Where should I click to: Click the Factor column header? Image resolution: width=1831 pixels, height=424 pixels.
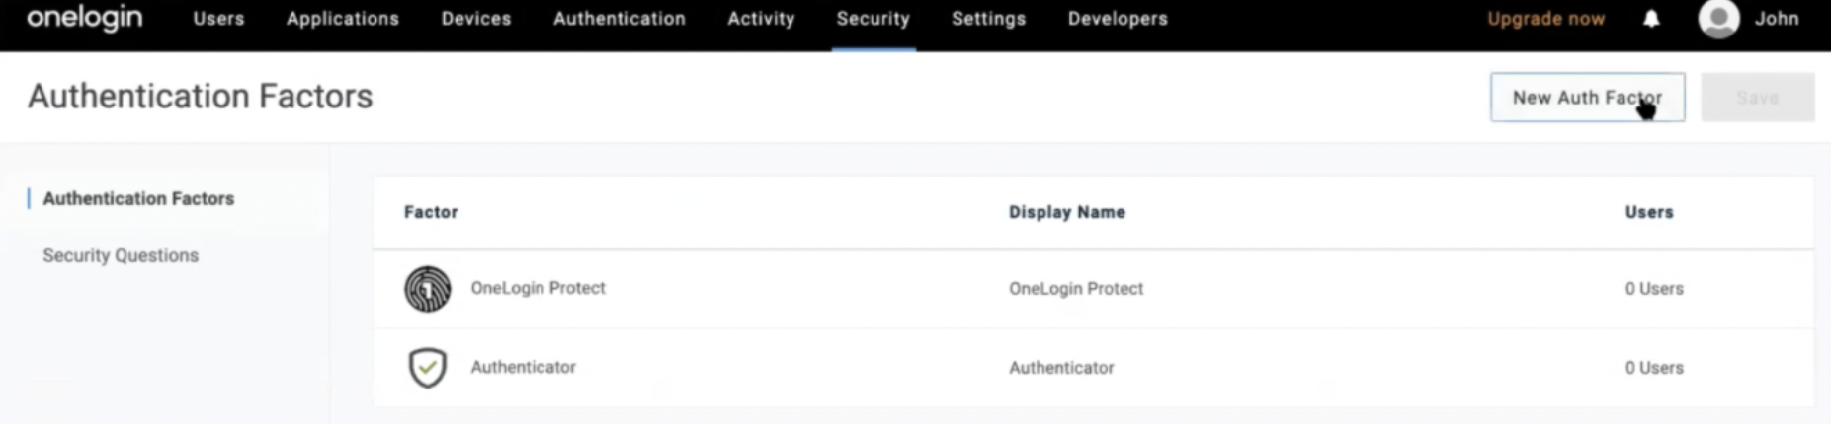[431, 212]
